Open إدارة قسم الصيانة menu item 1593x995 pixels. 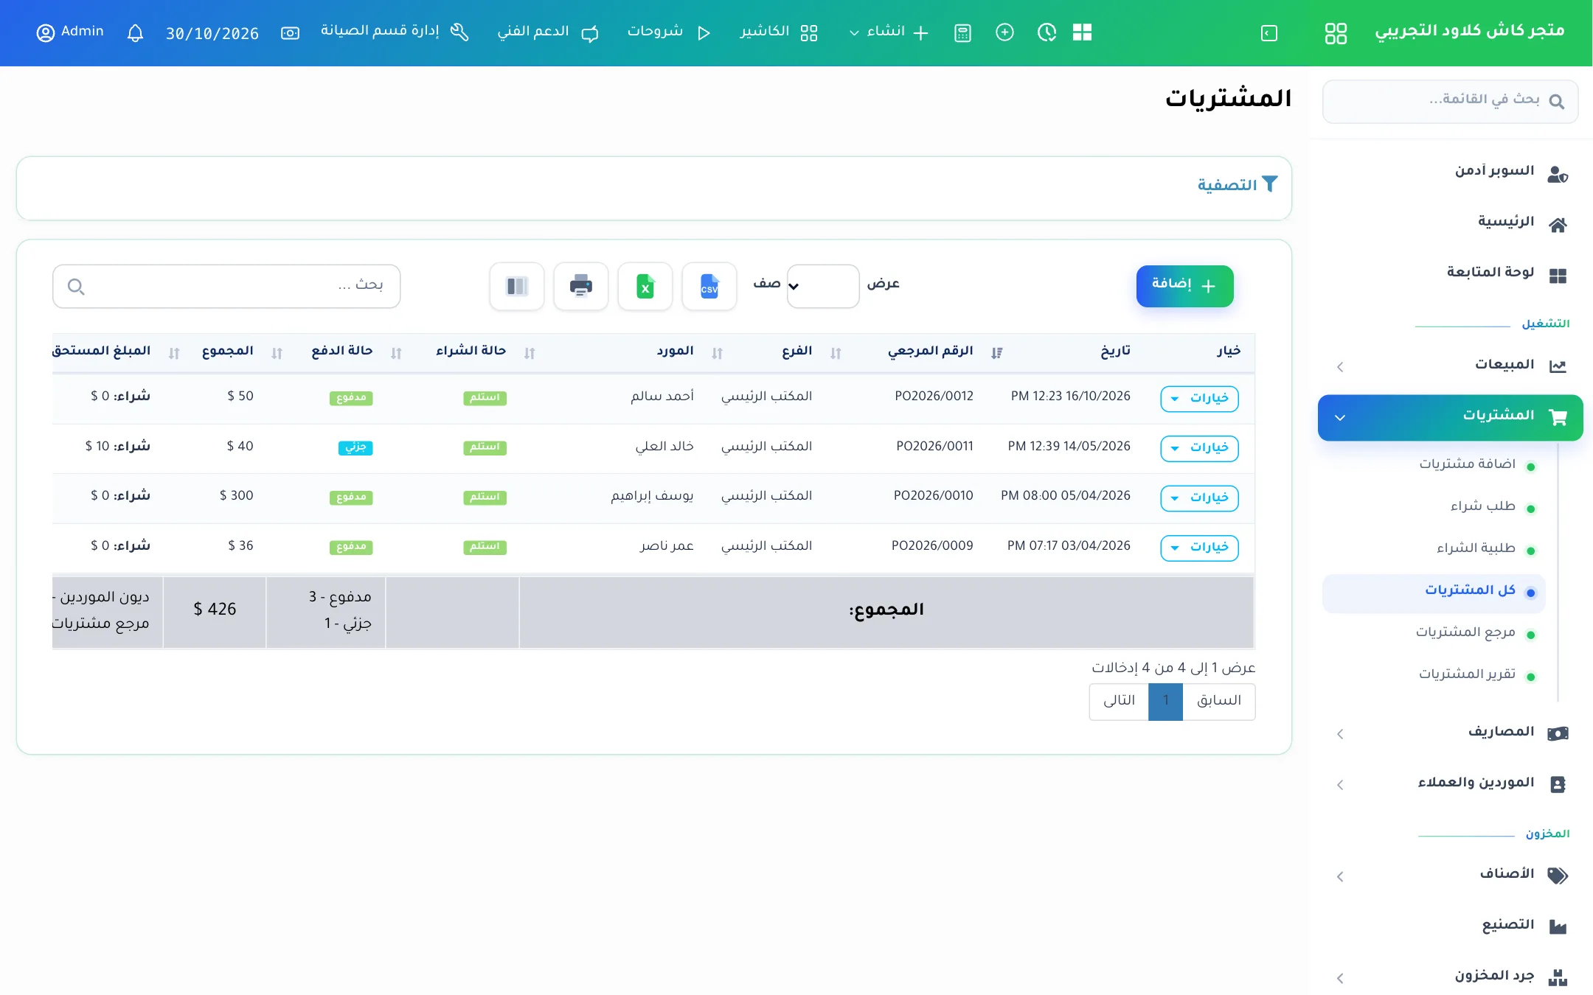tap(395, 32)
